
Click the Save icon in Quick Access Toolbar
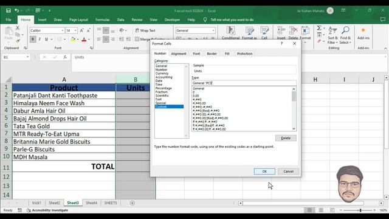[x=9, y=11]
